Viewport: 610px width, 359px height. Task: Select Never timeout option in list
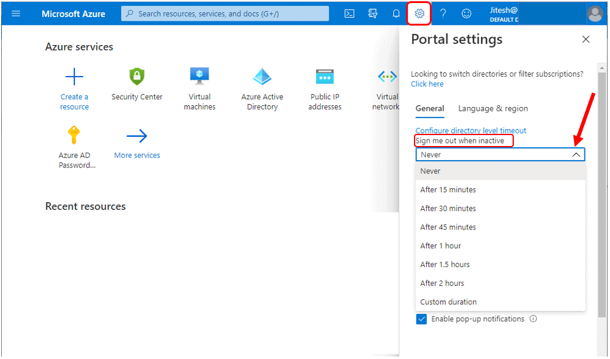(x=500, y=171)
